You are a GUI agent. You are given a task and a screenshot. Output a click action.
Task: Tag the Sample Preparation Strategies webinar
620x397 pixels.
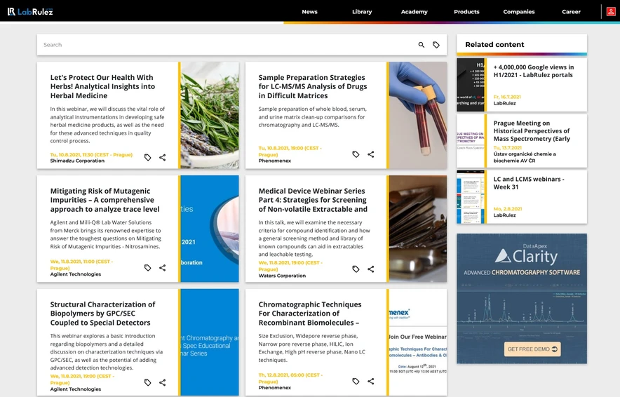[356, 154]
